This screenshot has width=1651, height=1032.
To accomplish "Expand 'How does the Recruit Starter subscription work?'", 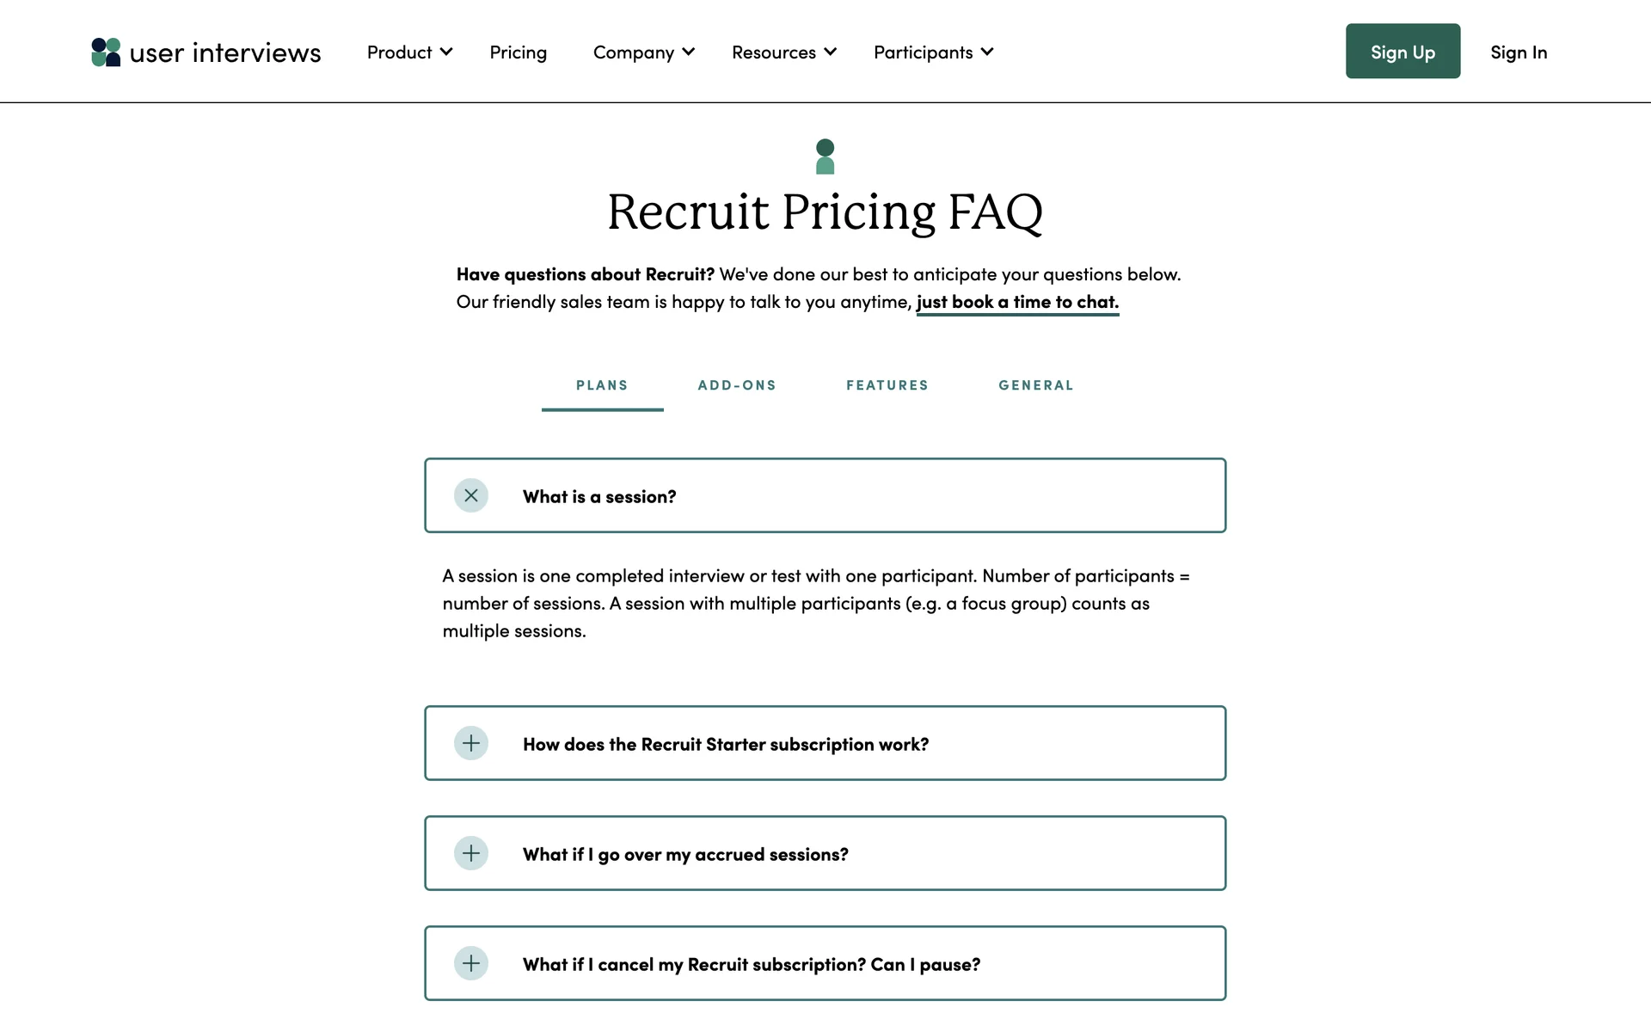I will tap(726, 744).
